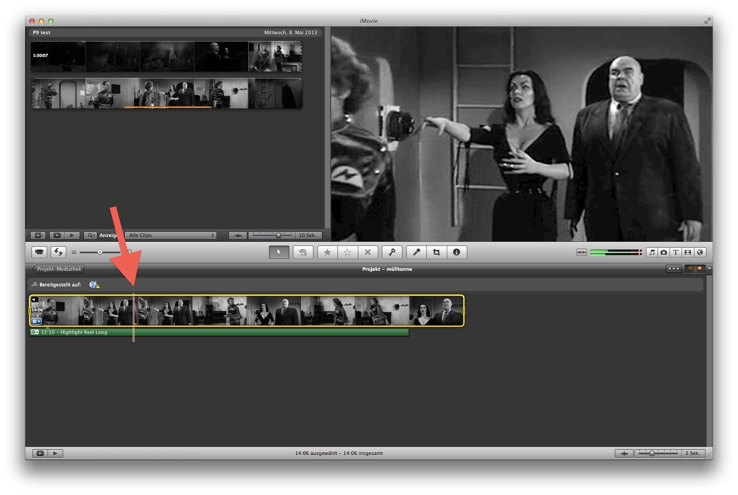
Task: Toggle the favorites filter star in event browser
Action: tap(38, 235)
